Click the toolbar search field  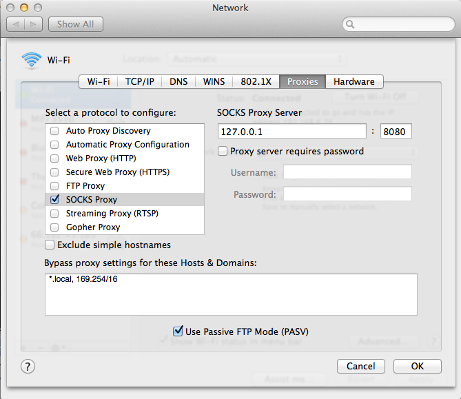click(x=399, y=24)
